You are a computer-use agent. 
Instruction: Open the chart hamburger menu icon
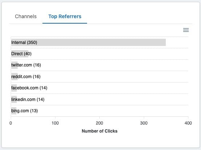point(186,30)
